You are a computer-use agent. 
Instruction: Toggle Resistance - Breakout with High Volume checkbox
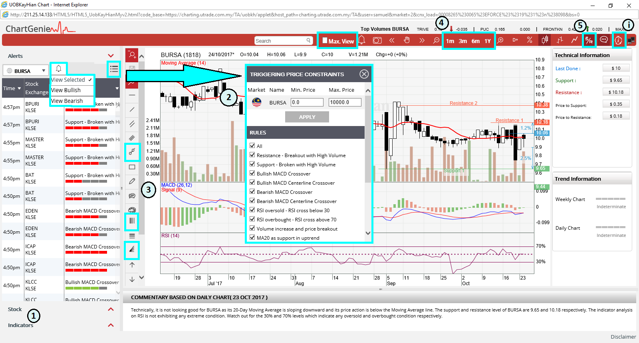point(252,155)
